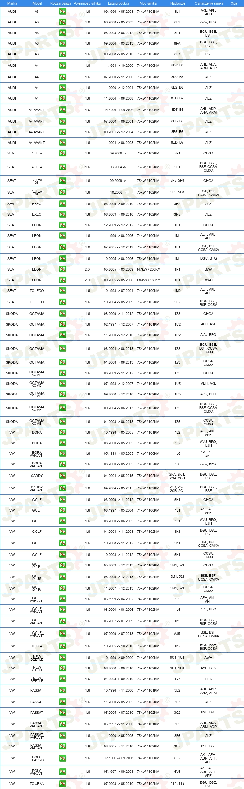Click the Marka column header

tap(12, 3)
